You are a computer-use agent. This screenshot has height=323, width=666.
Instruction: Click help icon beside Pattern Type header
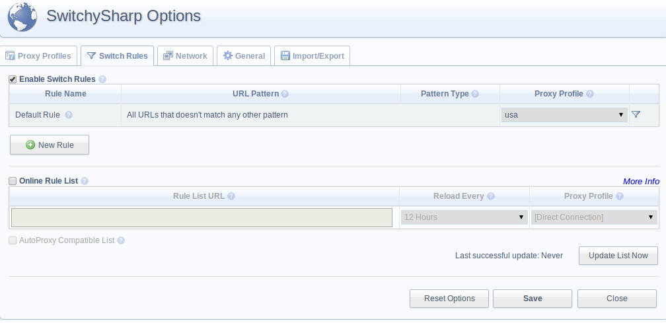(x=475, y=94)
